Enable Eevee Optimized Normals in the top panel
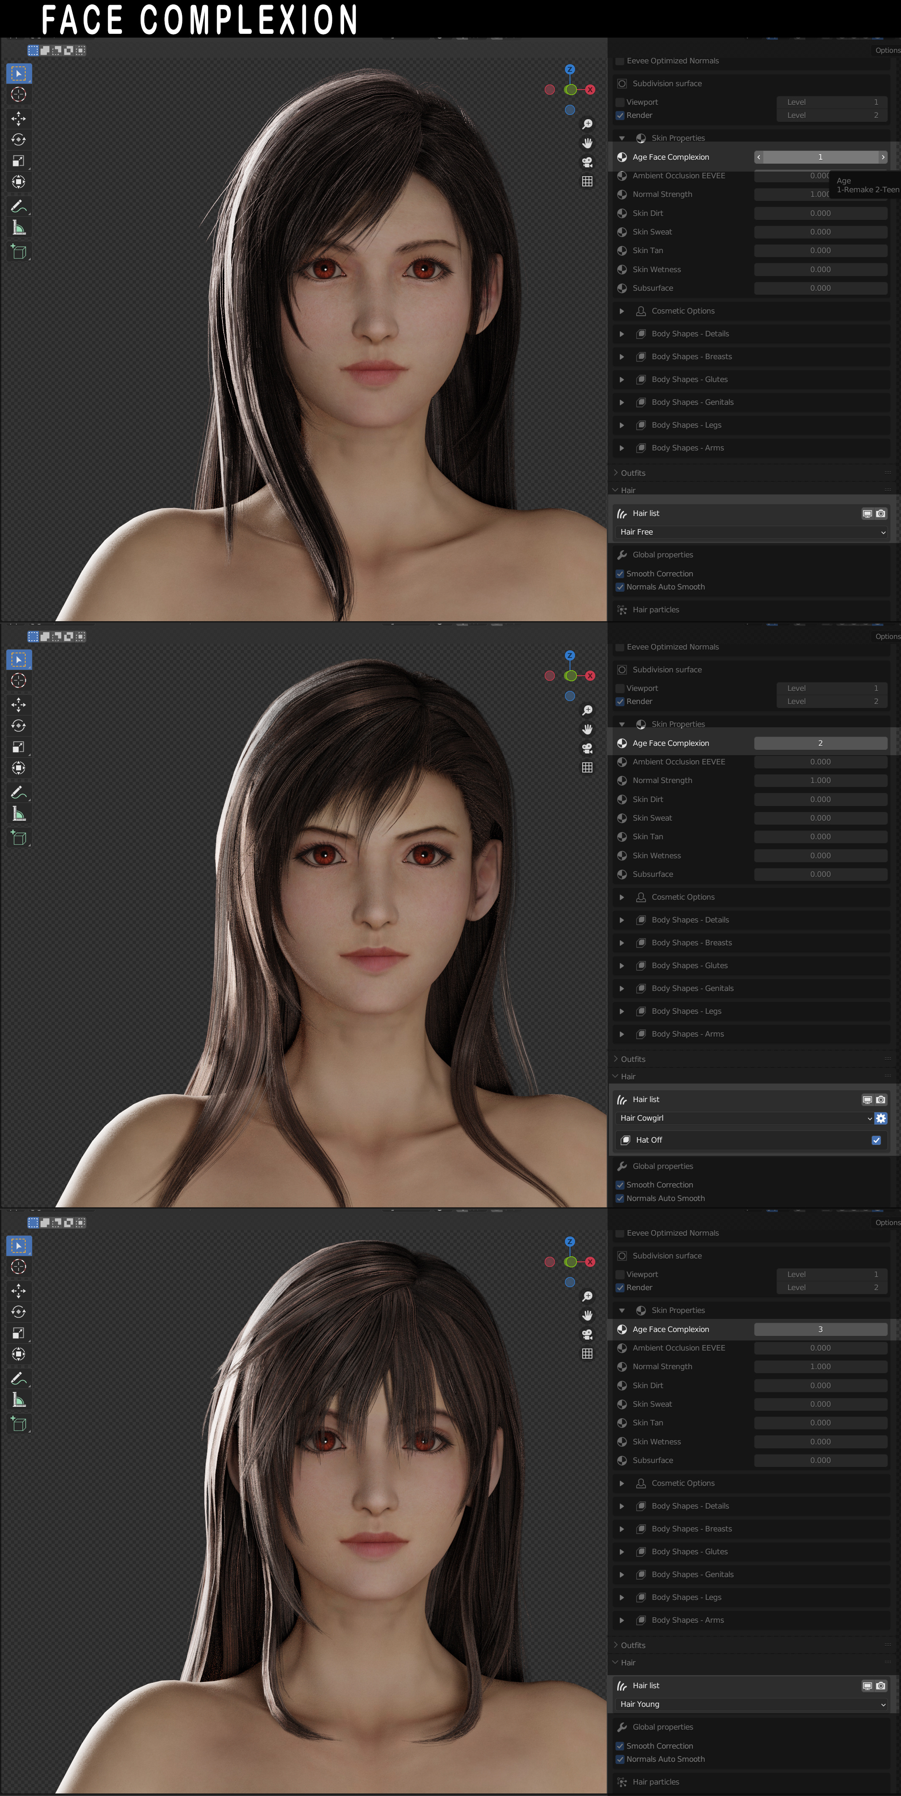Image resolution: width=901 pixels, height=1796 pixels. [619, 61]
